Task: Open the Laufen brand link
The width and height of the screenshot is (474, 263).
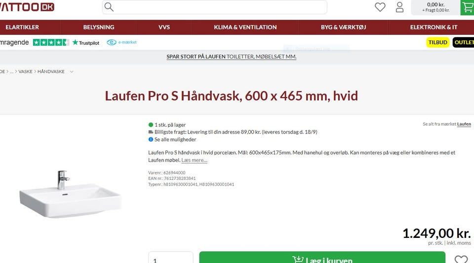Action: click(x=464, y=124)
